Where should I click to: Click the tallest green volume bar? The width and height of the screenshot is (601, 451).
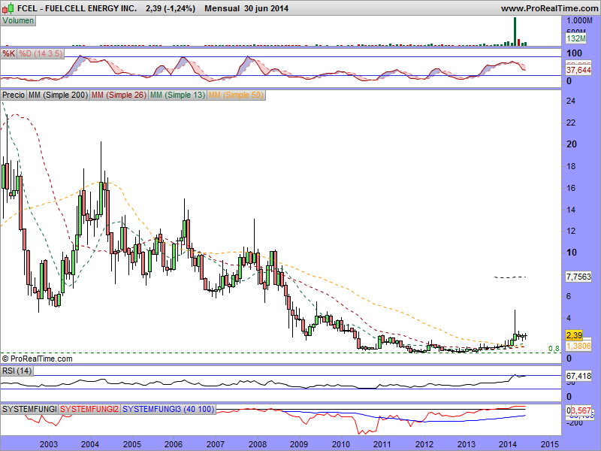click(x=515, y=32)
